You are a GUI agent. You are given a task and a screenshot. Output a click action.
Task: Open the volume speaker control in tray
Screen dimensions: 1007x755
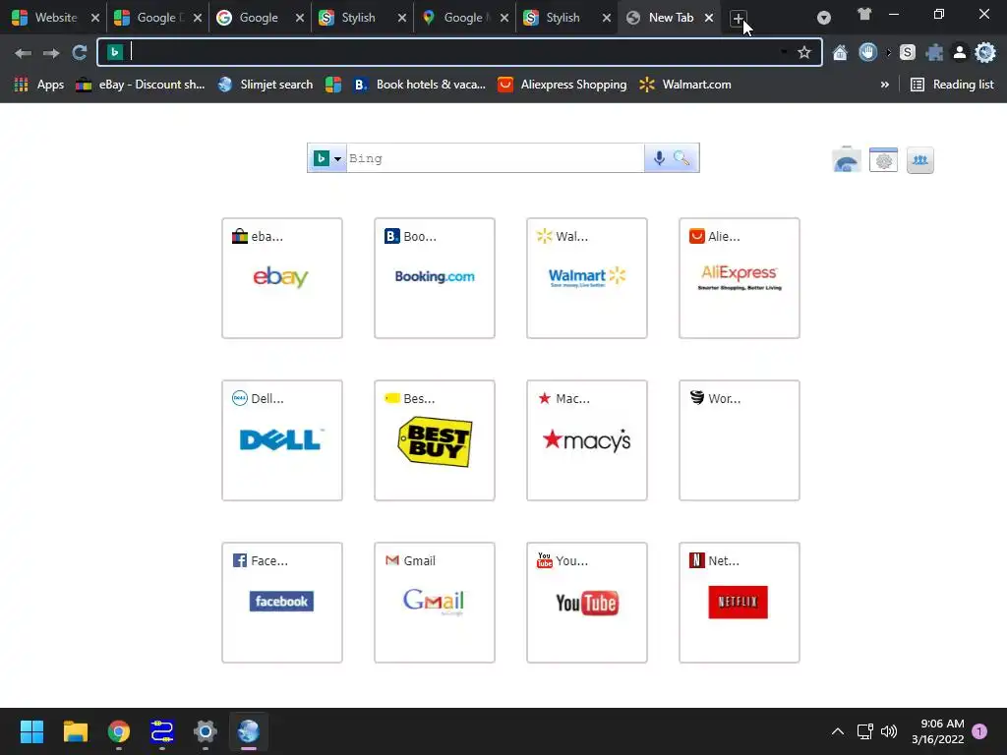889,731
